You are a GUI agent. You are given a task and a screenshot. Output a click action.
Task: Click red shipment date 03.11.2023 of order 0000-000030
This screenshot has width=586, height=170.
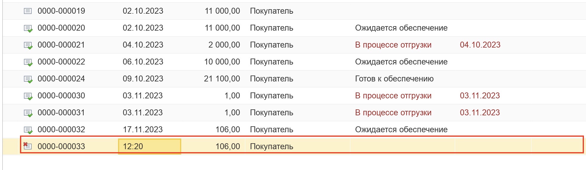(x=480, y=96)
